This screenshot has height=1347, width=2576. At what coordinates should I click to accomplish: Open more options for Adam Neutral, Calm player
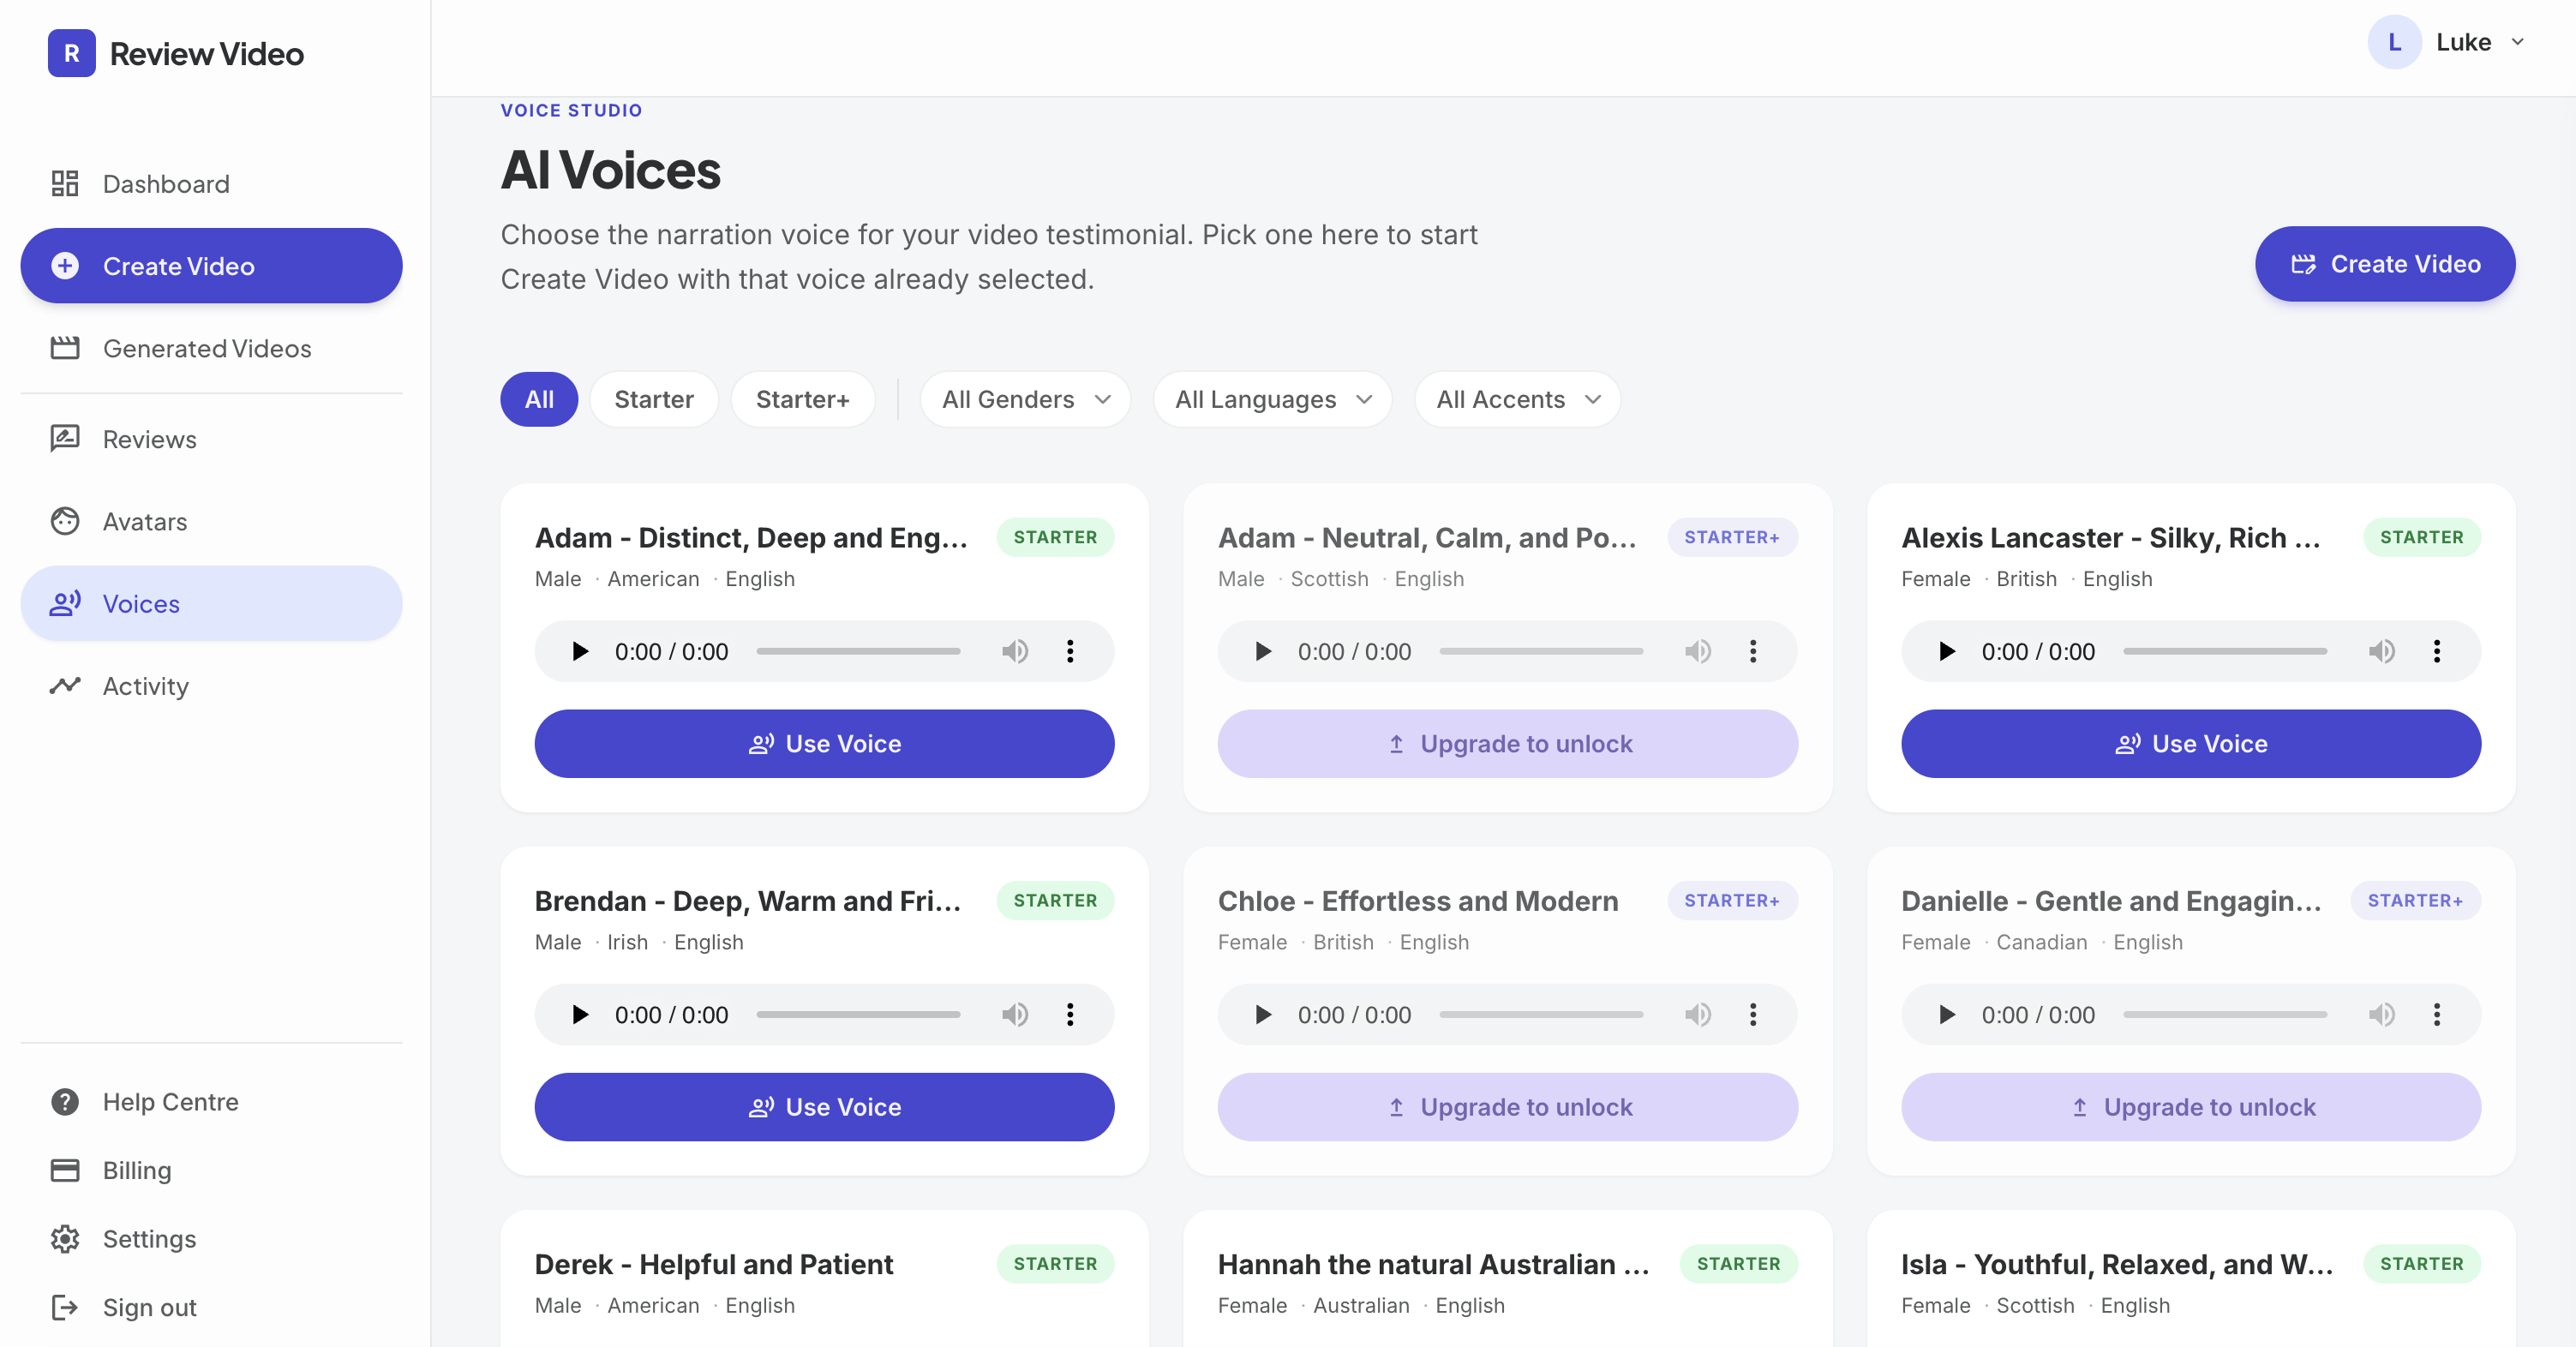coord(1753,652)
